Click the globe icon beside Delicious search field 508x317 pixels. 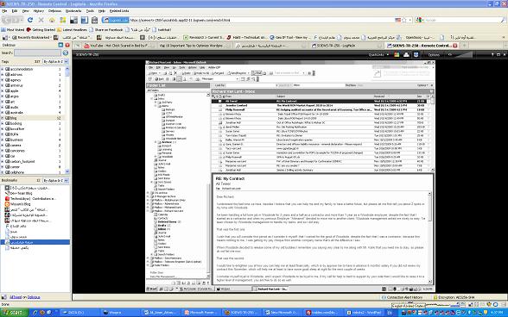66,53
